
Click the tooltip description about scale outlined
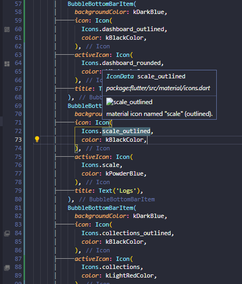coord(159,114)
